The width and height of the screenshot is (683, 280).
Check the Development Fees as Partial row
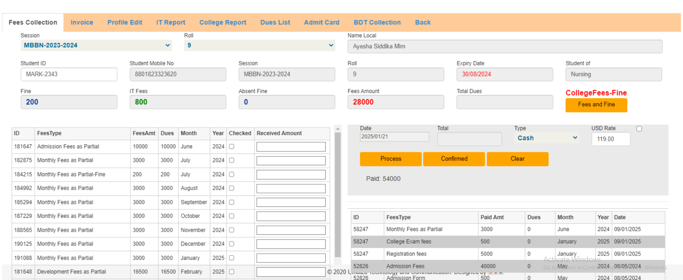click(231, 272)
